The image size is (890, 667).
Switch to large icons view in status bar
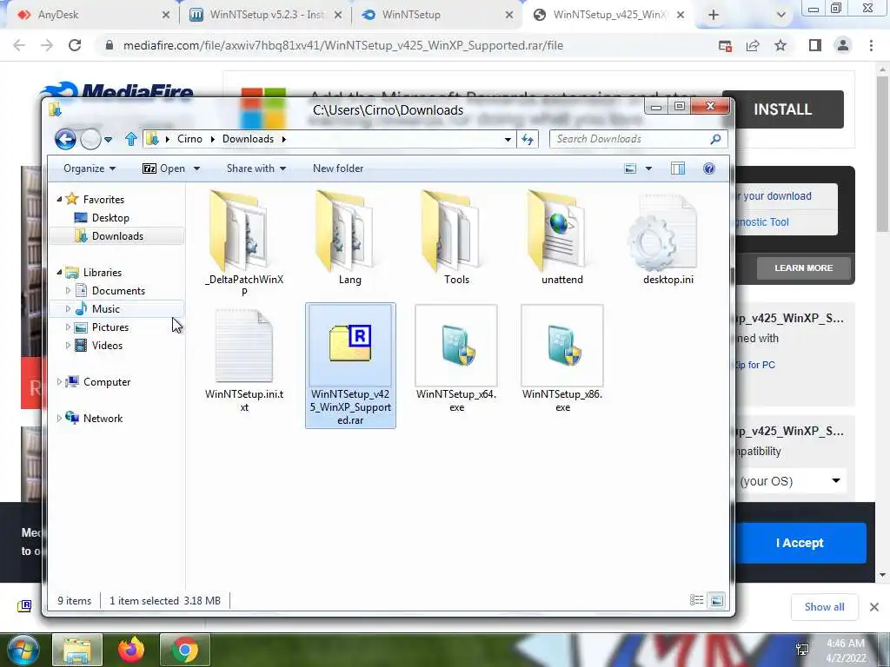pos(717,600)
